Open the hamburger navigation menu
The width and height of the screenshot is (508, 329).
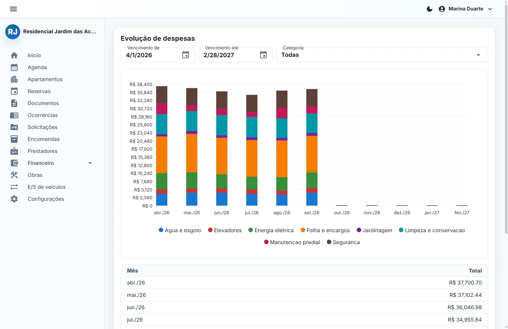pyautogui.click(x=13, y=9)
